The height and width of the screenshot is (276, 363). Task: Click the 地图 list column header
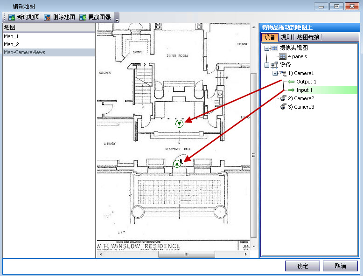click(49, 28)
